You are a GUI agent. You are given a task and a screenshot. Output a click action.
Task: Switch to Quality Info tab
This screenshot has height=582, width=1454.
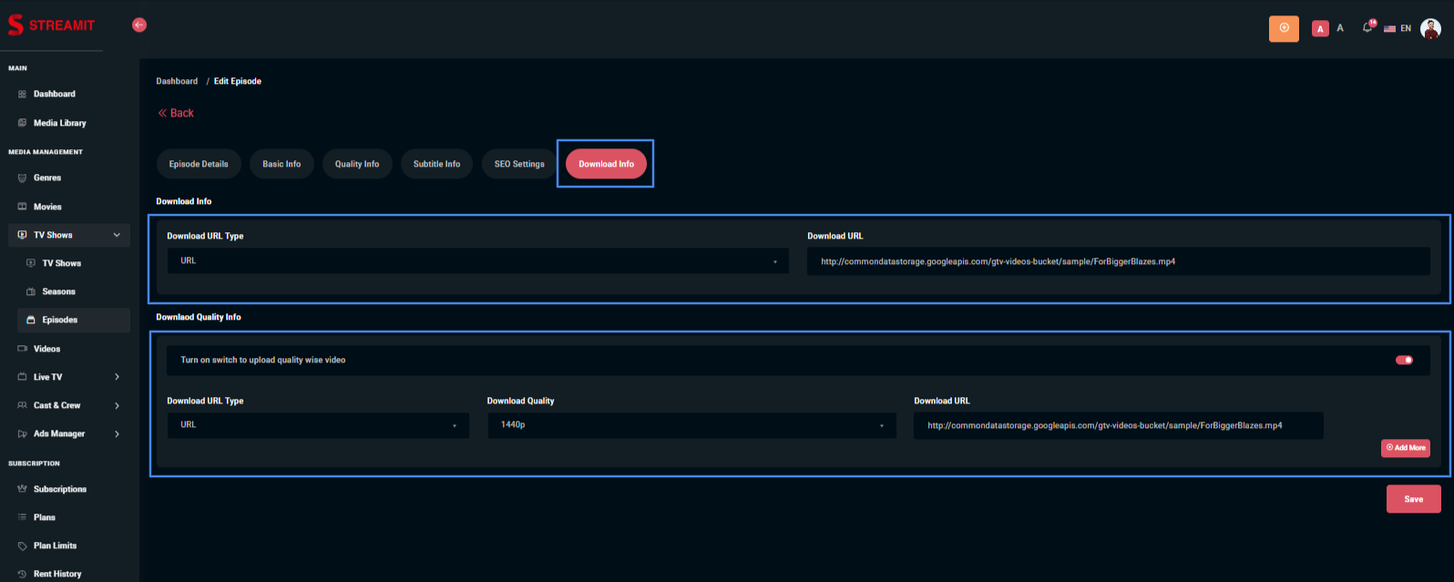[356, 164]
